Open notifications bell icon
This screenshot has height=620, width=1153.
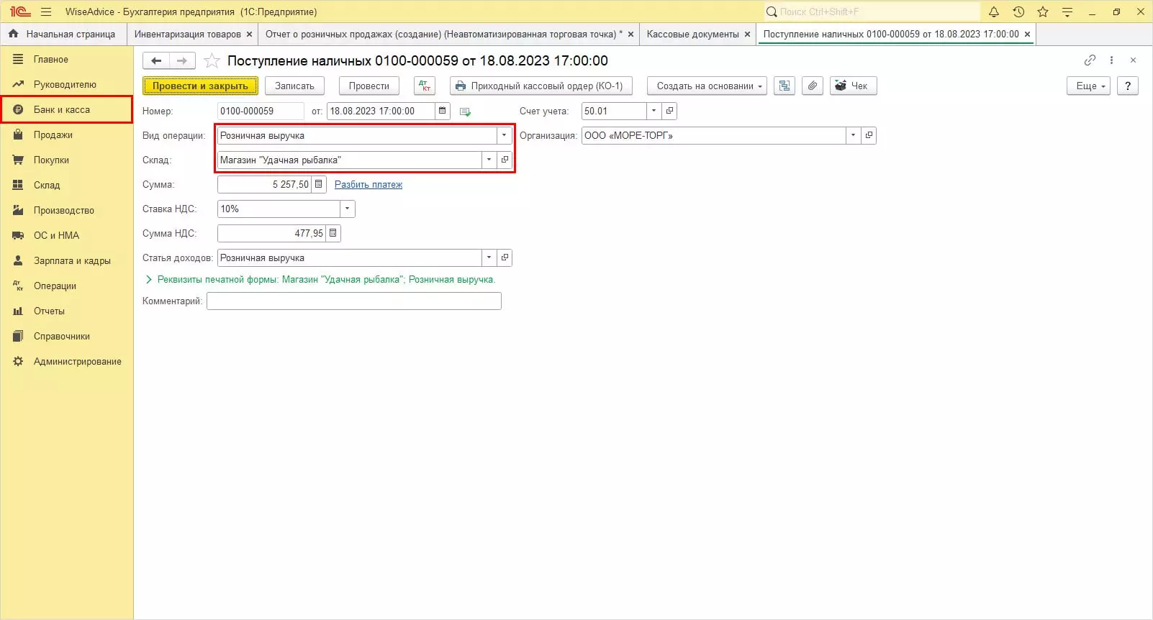994,12
